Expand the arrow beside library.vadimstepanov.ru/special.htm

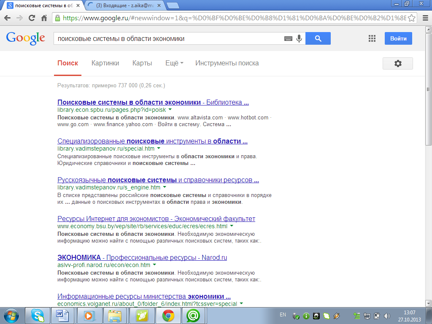pos(159,148)
